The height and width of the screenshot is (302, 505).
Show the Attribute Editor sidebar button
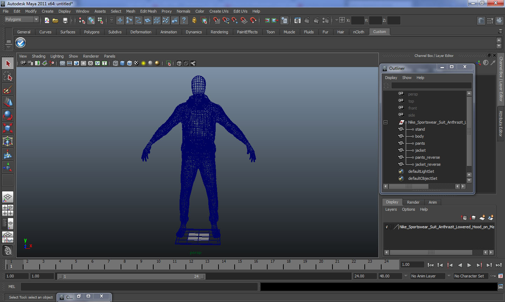pyautogui.click(x=481, y=21)
